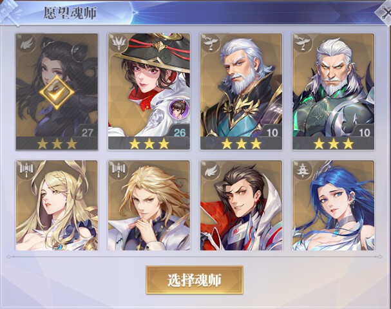Click the plant class icon on the green-armored elder card

point(303,43)
